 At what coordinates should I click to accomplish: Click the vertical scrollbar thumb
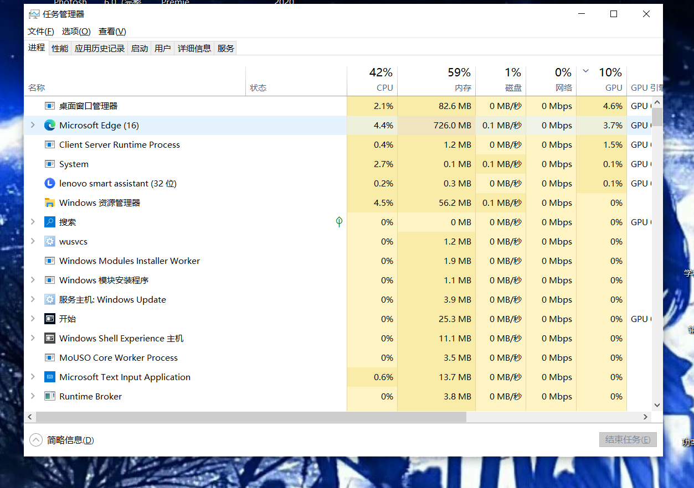coord(657,116)
